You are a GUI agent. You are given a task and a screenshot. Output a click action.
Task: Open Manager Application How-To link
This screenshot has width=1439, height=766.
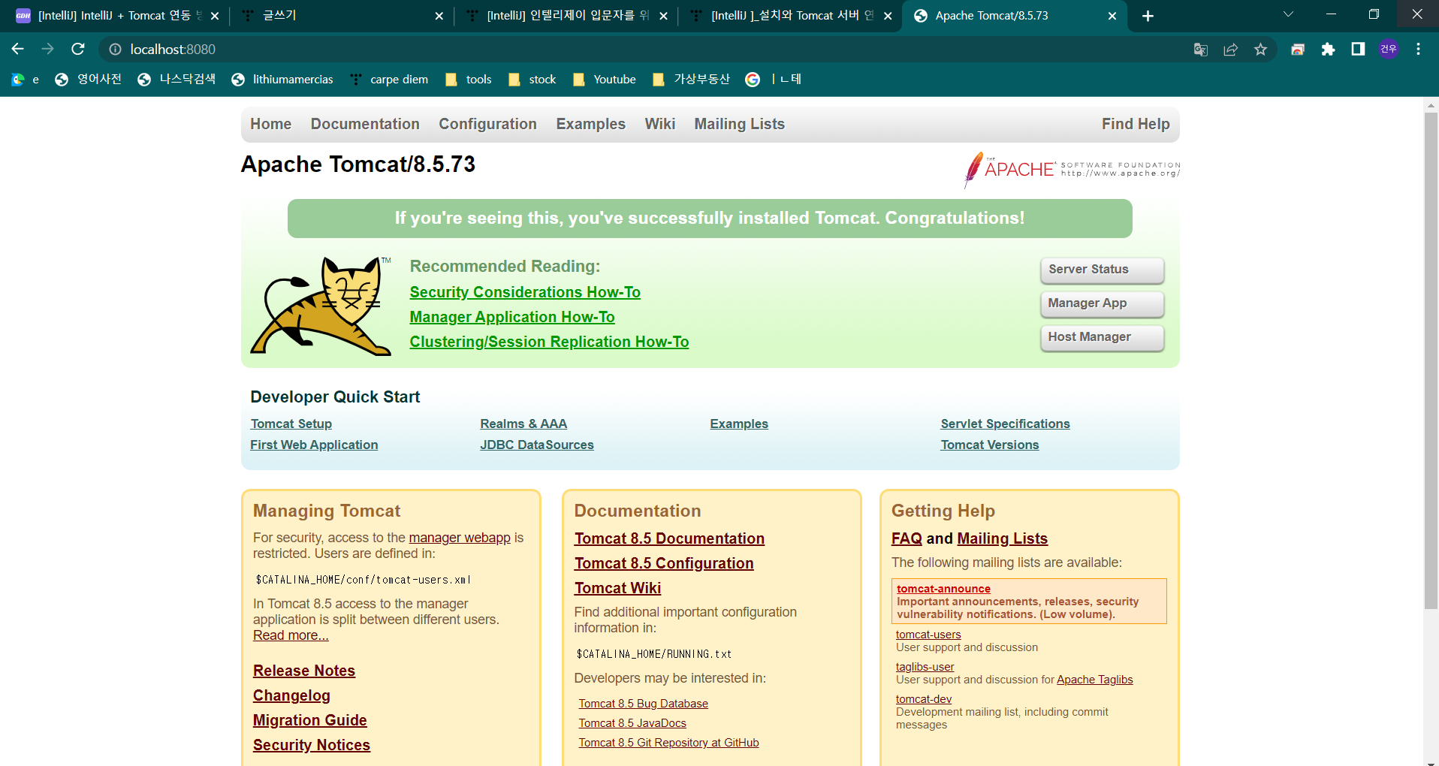512,317
